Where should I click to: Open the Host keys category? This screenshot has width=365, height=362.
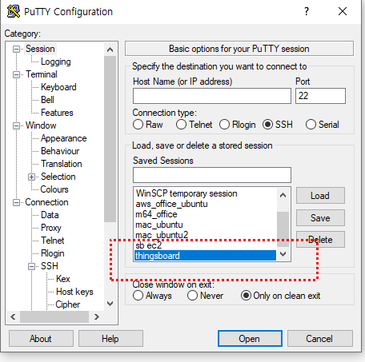[x=74, y=292]
